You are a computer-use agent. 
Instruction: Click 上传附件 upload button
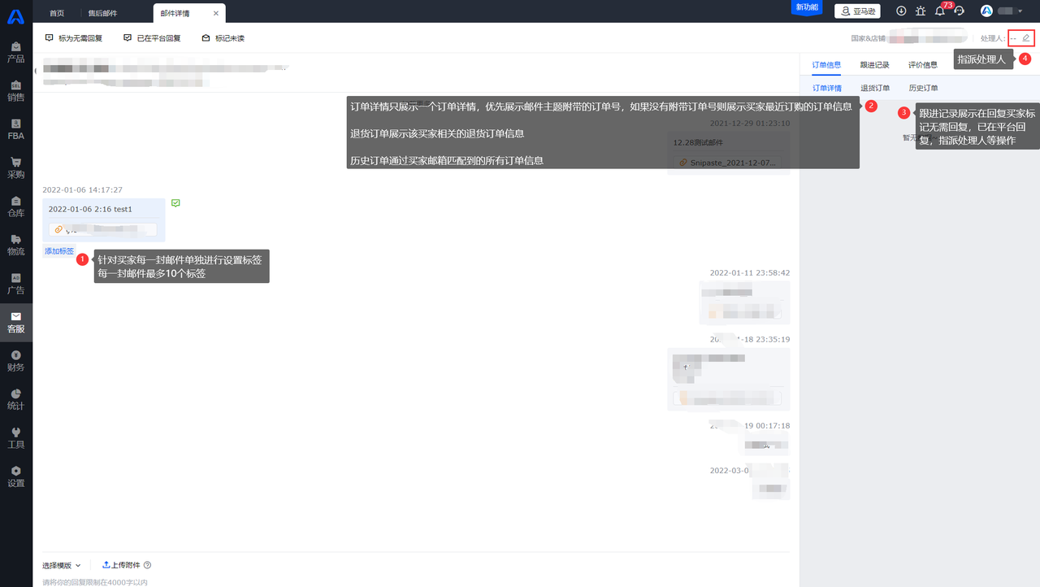pyautogui.click(x=120, y=565)
